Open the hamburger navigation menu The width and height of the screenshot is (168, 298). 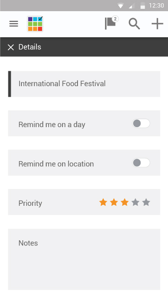point(14,24)
